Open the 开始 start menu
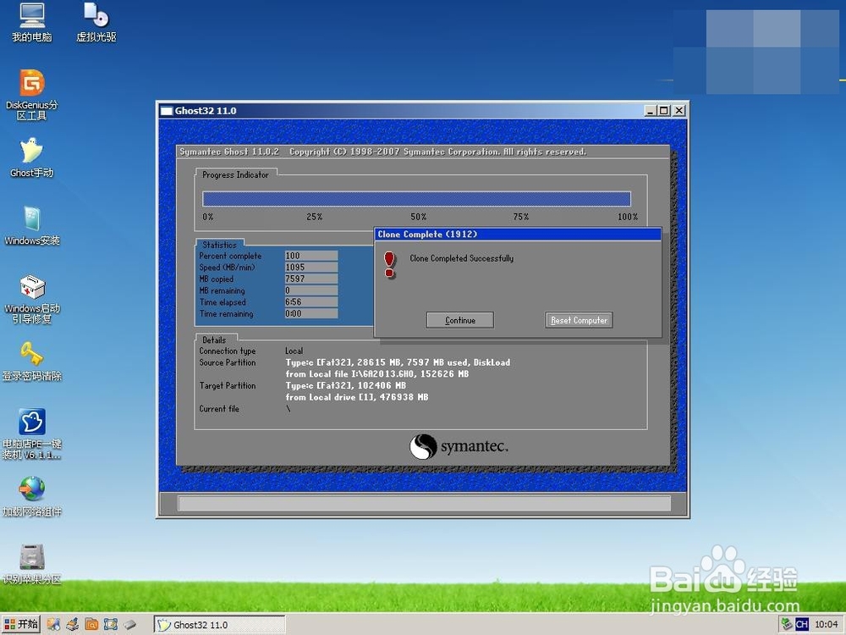The height and width of the screenshot is (635, 846). point(21,624)
